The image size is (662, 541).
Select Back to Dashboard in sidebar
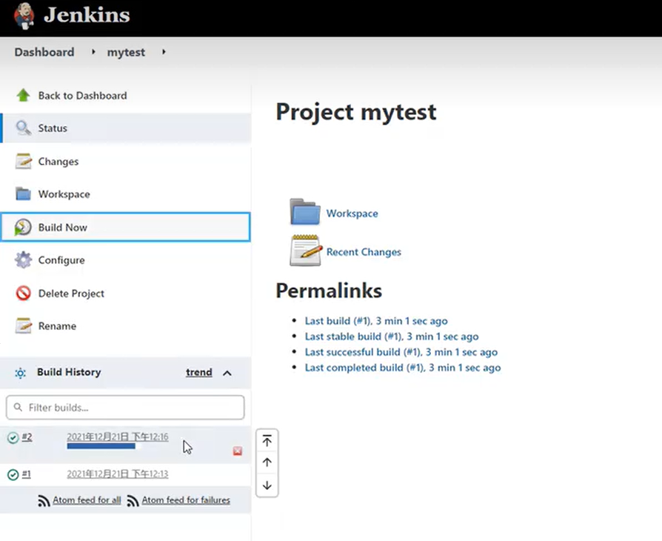coord(82,96)
